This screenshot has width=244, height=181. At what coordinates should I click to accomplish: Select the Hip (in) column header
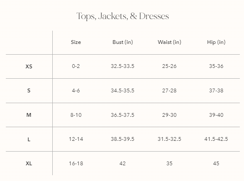point(216,42)
